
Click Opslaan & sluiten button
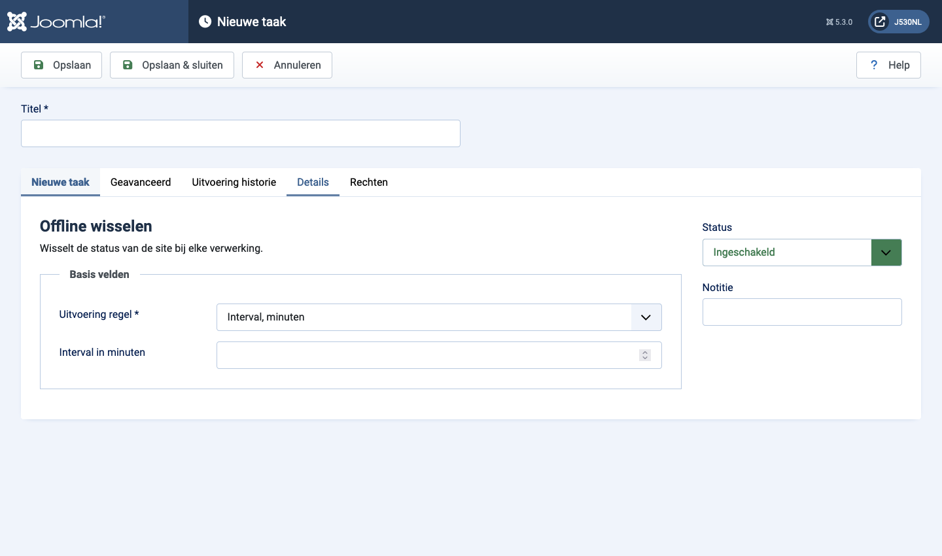pos(172,65)
